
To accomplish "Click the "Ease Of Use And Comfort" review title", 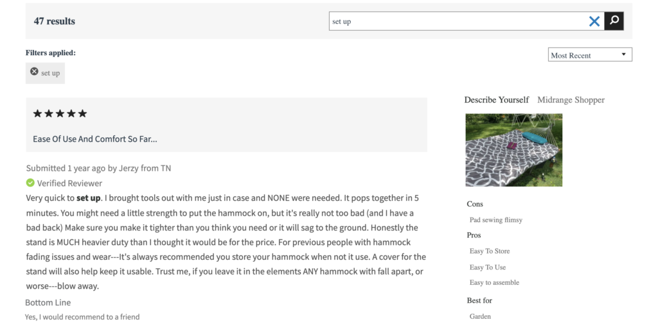I will click(x=95, y=139).
